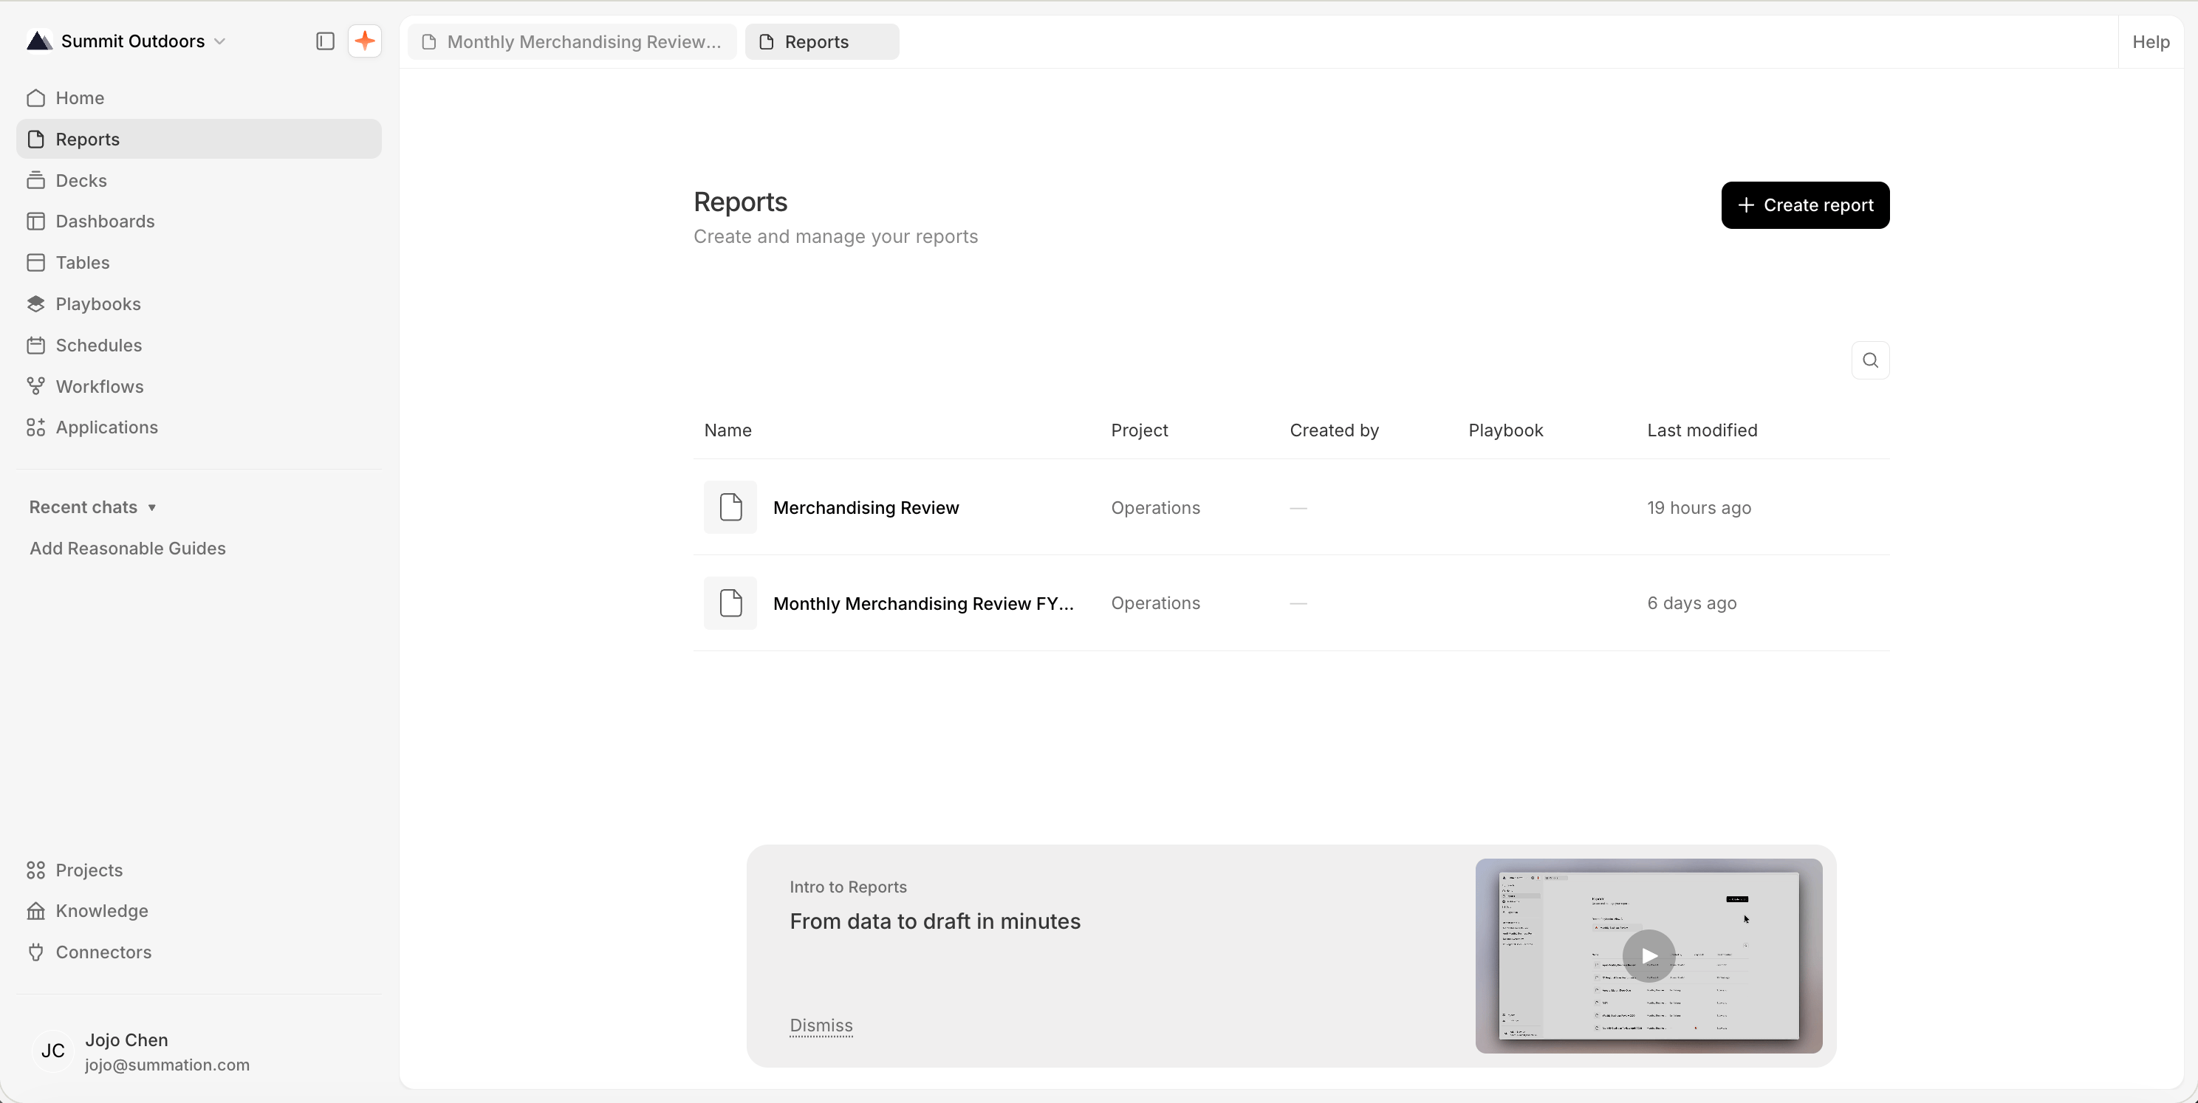Sort by the Playbook column header
2198x1103 pixels.
1505,431
